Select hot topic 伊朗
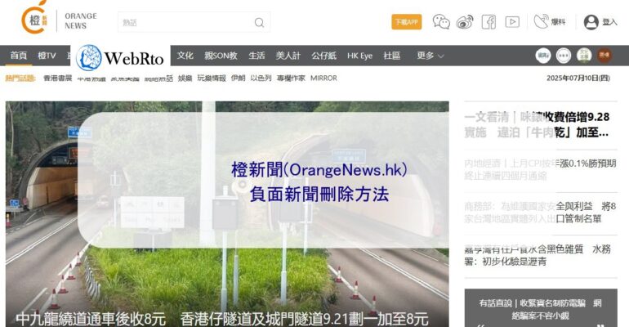The width and height of the screenshot is (629, 327). point(238,78)
